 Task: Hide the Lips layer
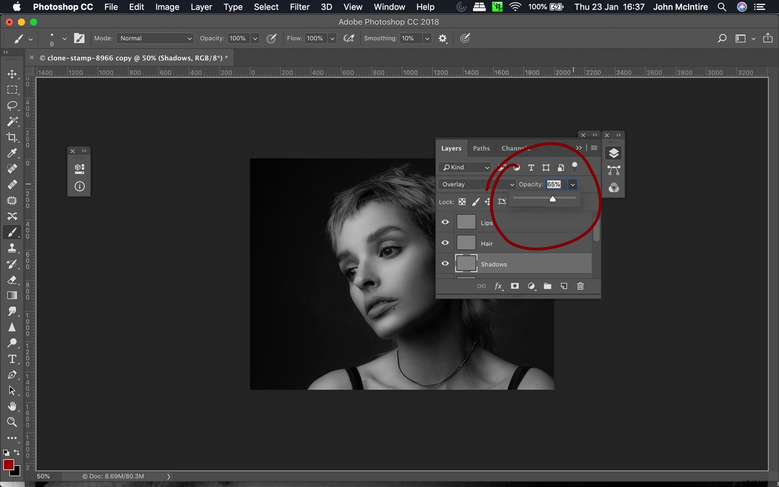point(445,222)
